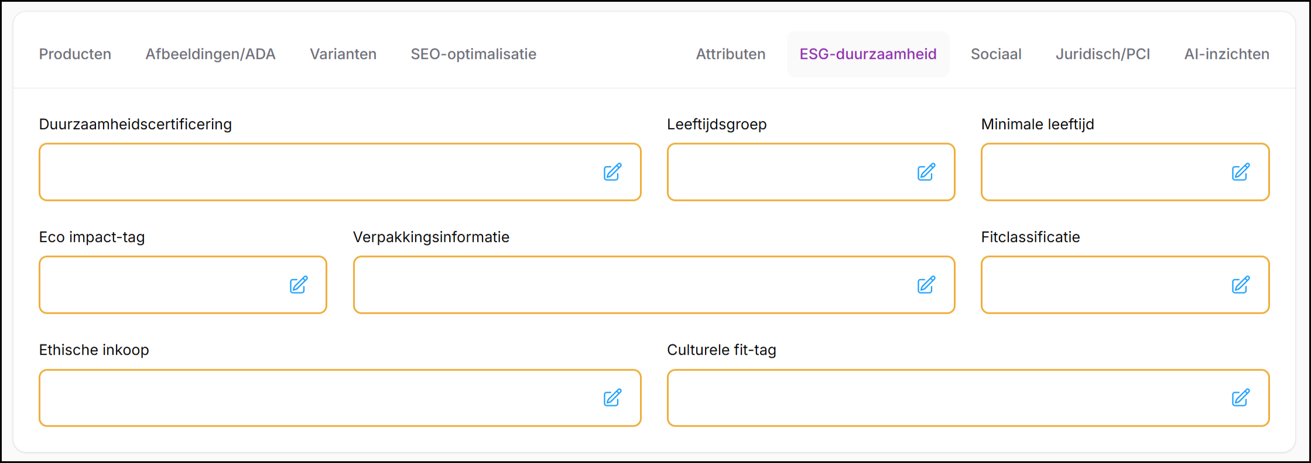The height and width of the screenshot is (463, 1311).
Task: Edit Ethische inkoop using pencil icon
Action: pos(612,398)
